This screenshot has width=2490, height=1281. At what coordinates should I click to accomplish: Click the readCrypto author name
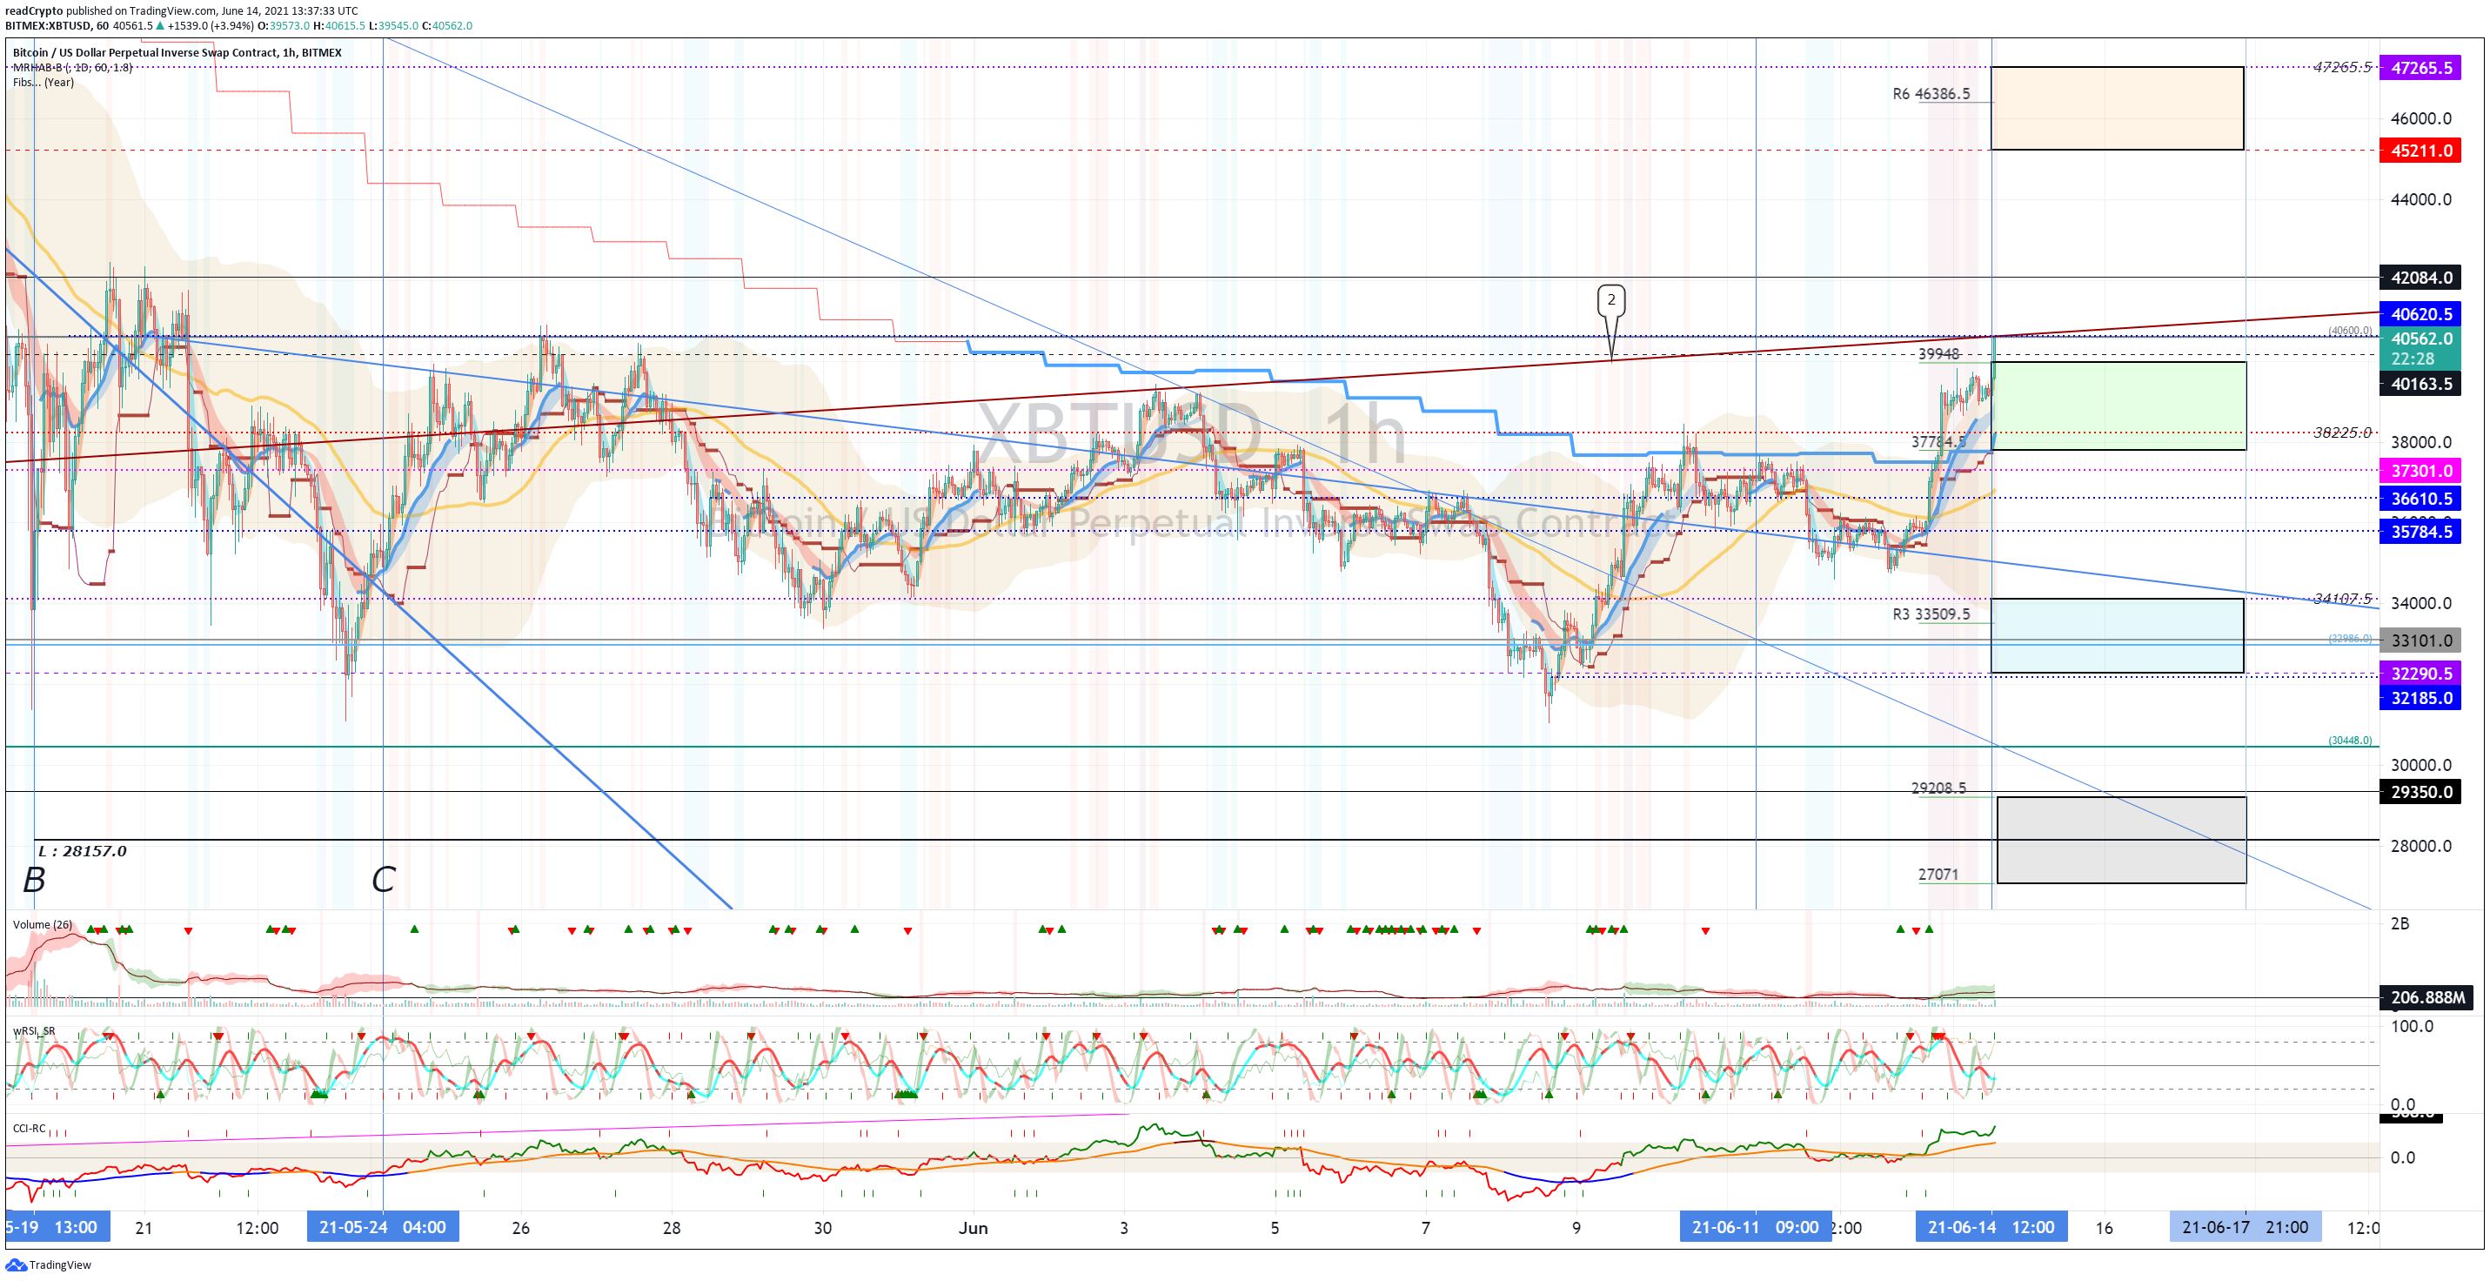coord(33,10)
